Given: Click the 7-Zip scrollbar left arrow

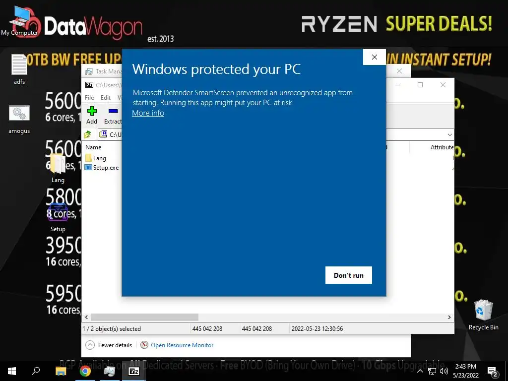Looking at the screenshot, I should click(x=86, y=317).
